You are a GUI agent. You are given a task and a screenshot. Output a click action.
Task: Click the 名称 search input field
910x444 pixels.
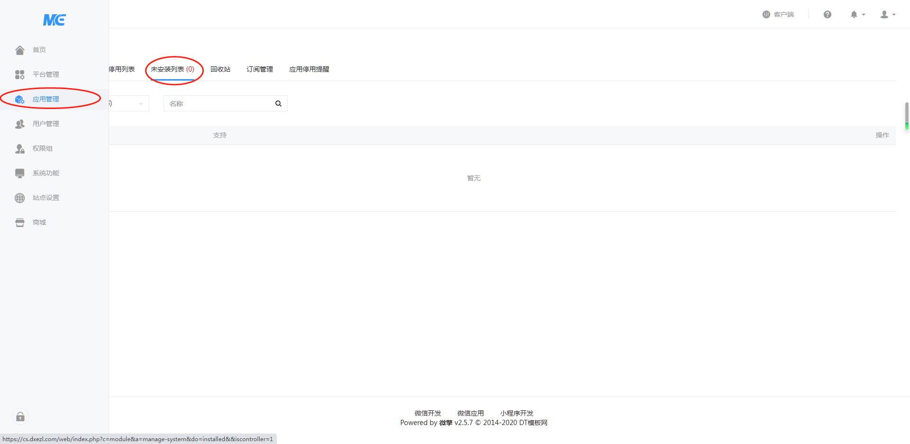[219, 103]
